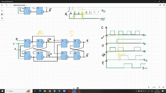Zoom in the canvas
This screenshot has width=166, height=93.
click(x=160, y=87)
